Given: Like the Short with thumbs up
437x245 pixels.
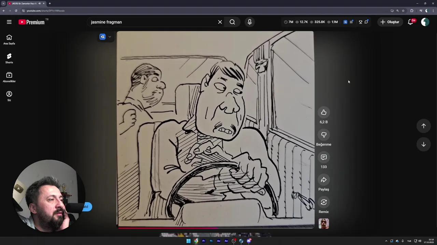Looking at the screenshot, I should click(x=324, y=112).
